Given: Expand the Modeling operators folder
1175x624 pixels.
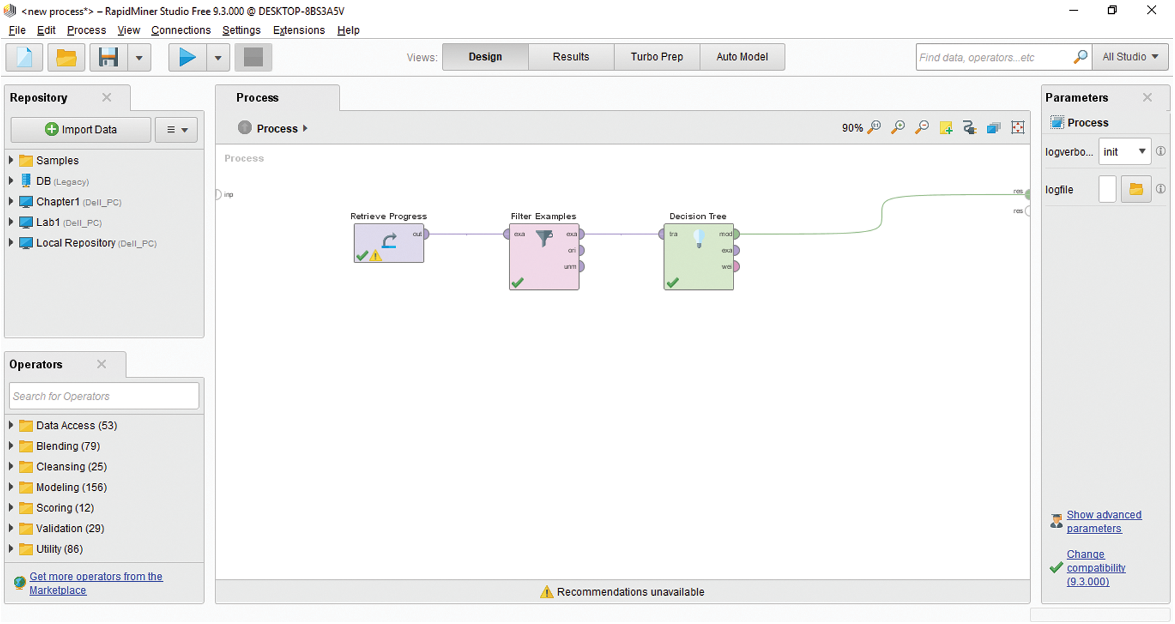Looking at the screenshot, I should [x=11, y=487].
